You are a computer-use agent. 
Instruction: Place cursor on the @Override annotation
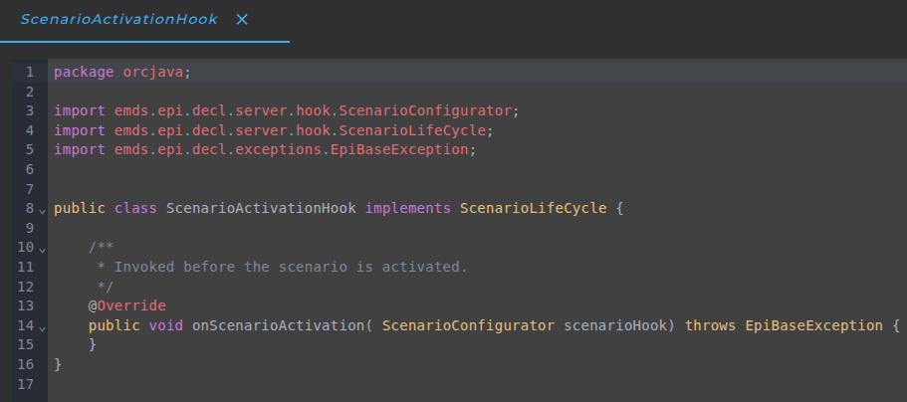127,305
